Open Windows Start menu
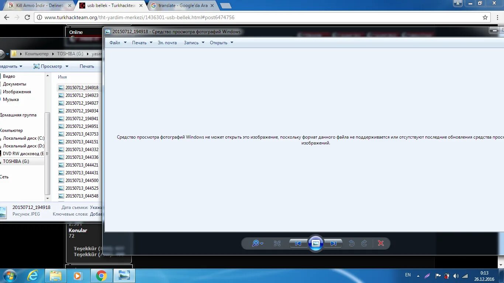This screenshot has height=283, width=504. (10, 276)
